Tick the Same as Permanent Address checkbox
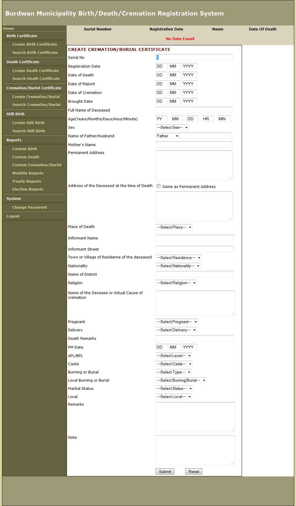Viewport: 296px width, 506px height. click(159, 186)
